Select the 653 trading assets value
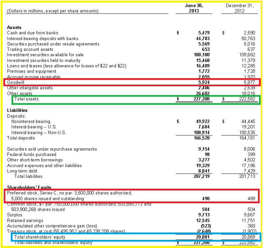Image resolution: width=263 pixels, height=248 pixels. tap(206, 49)
